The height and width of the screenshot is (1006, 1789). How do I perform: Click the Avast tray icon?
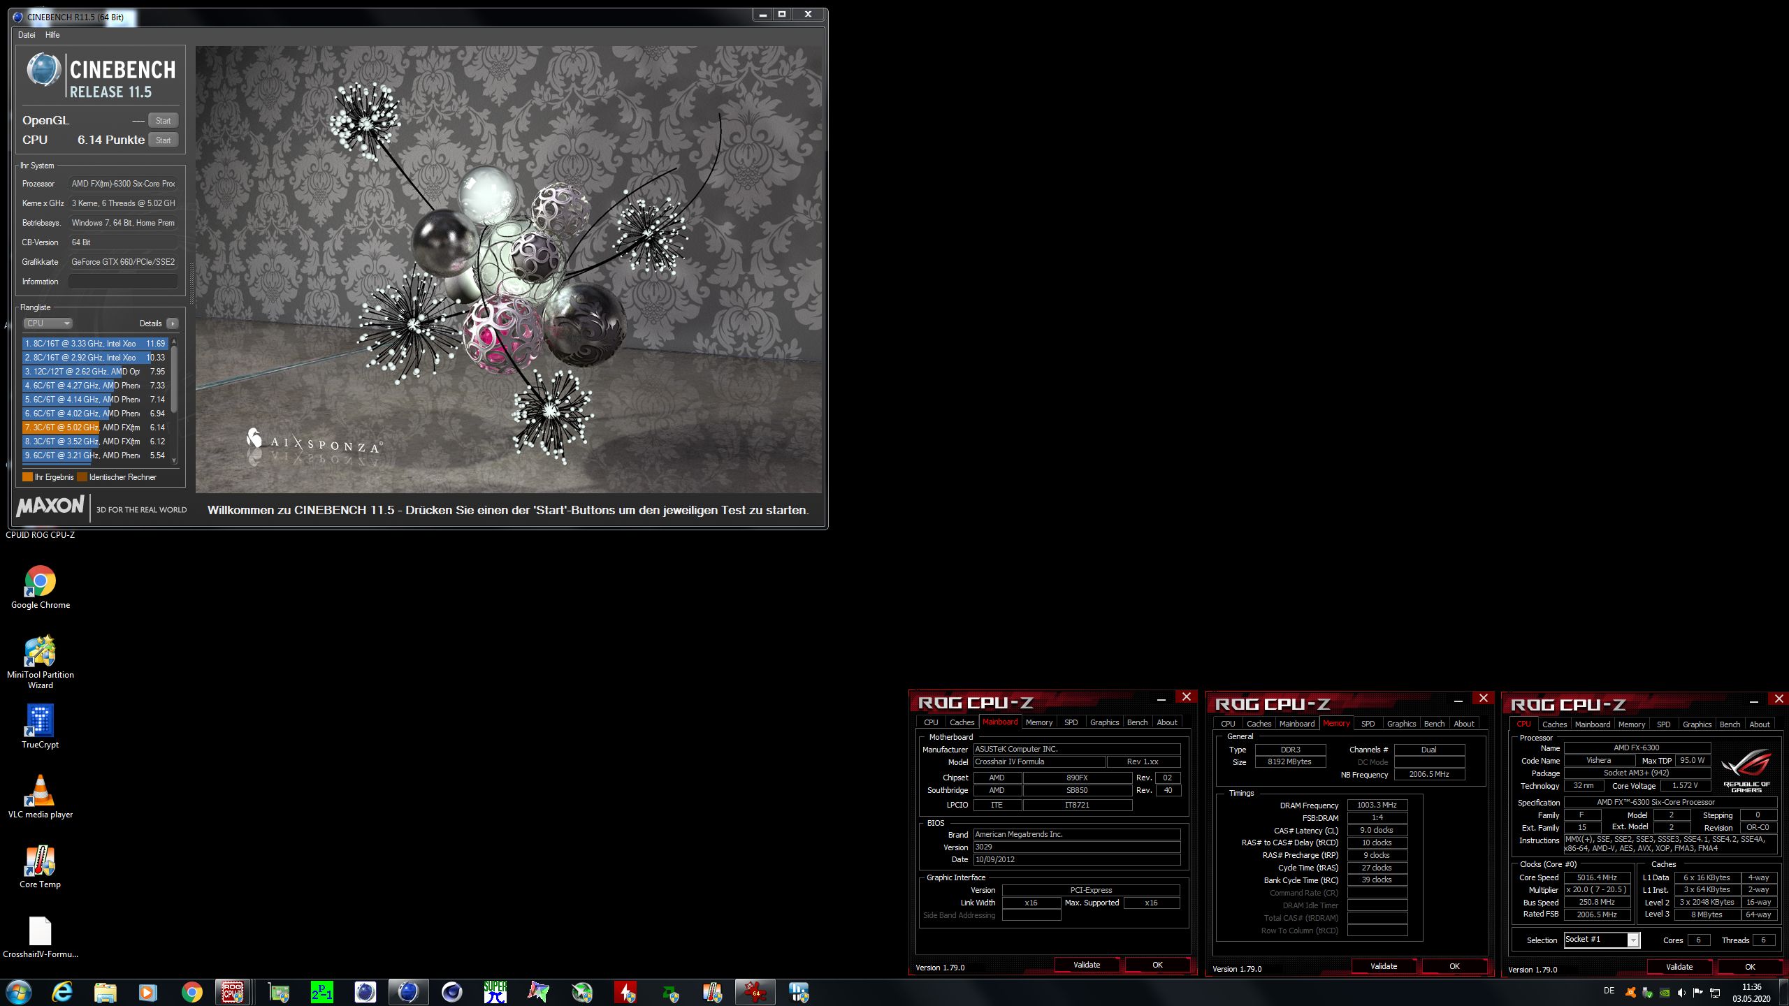pos(1630,992)
